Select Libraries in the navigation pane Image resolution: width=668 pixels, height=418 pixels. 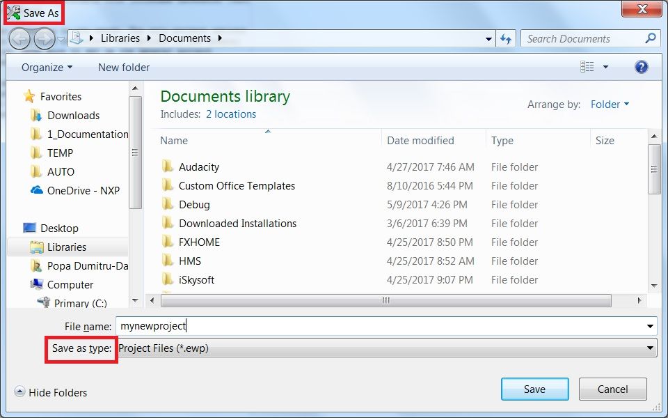click(x=67, y=247)
